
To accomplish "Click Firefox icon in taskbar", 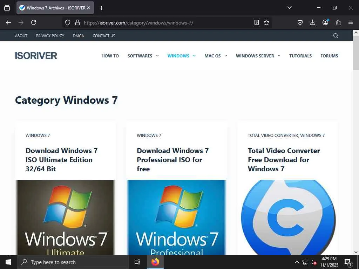I will (155, 262).
